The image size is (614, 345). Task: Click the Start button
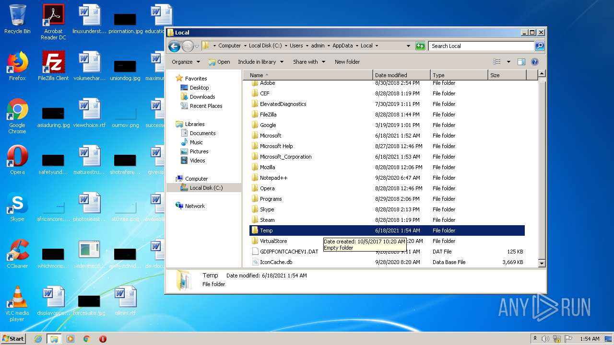click(13, 339)
